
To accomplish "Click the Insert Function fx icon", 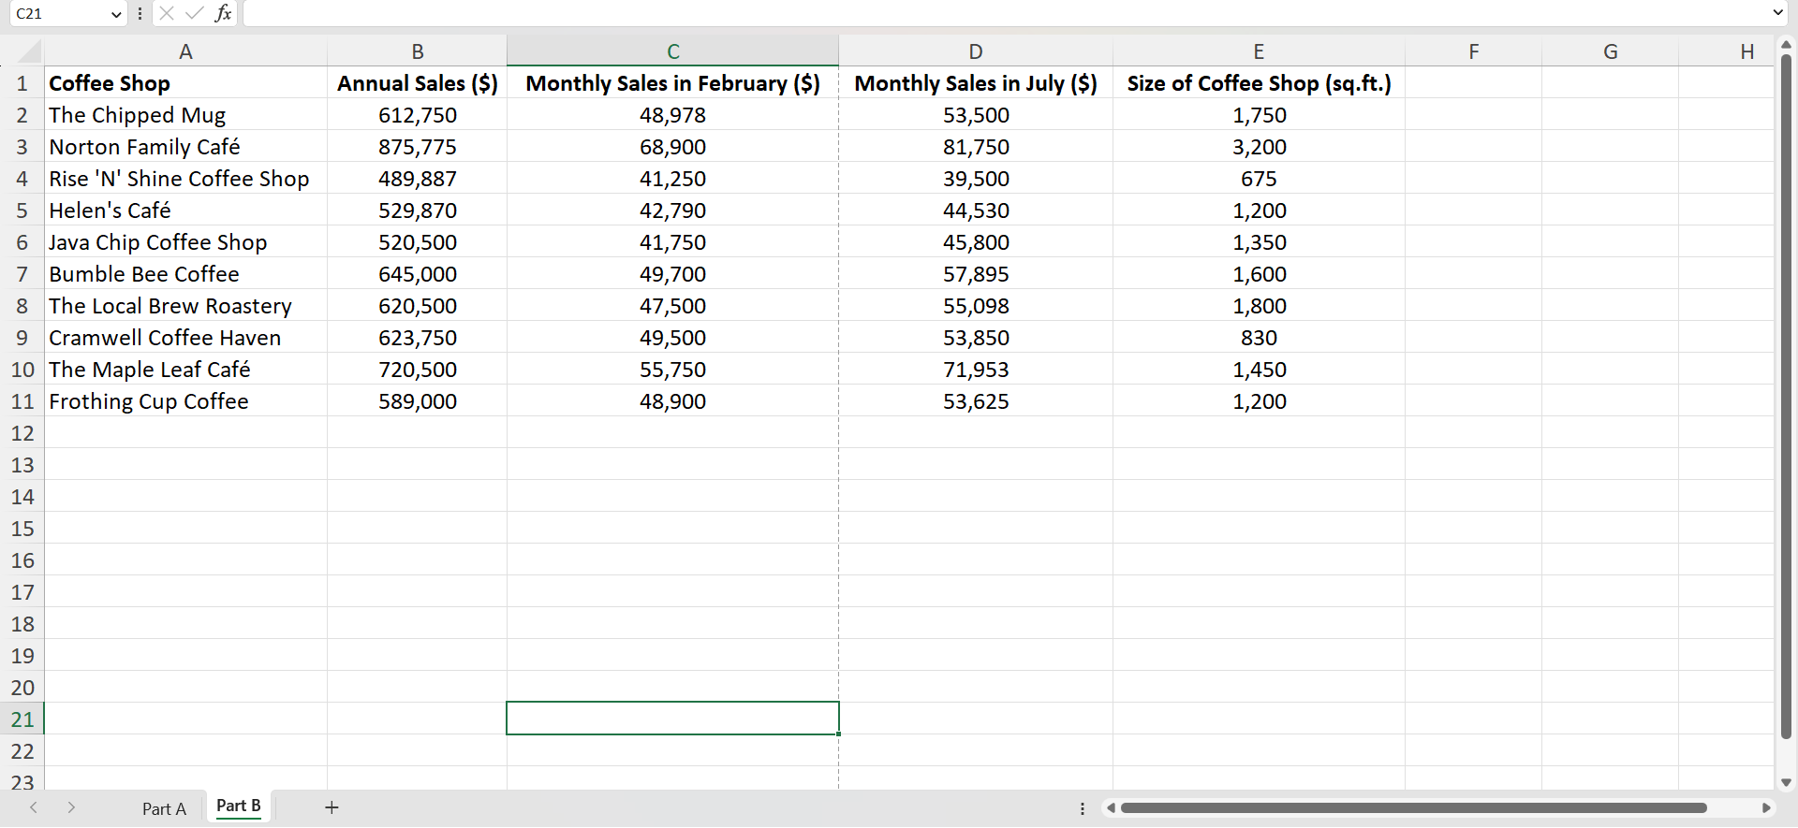I will coord(223,13).
